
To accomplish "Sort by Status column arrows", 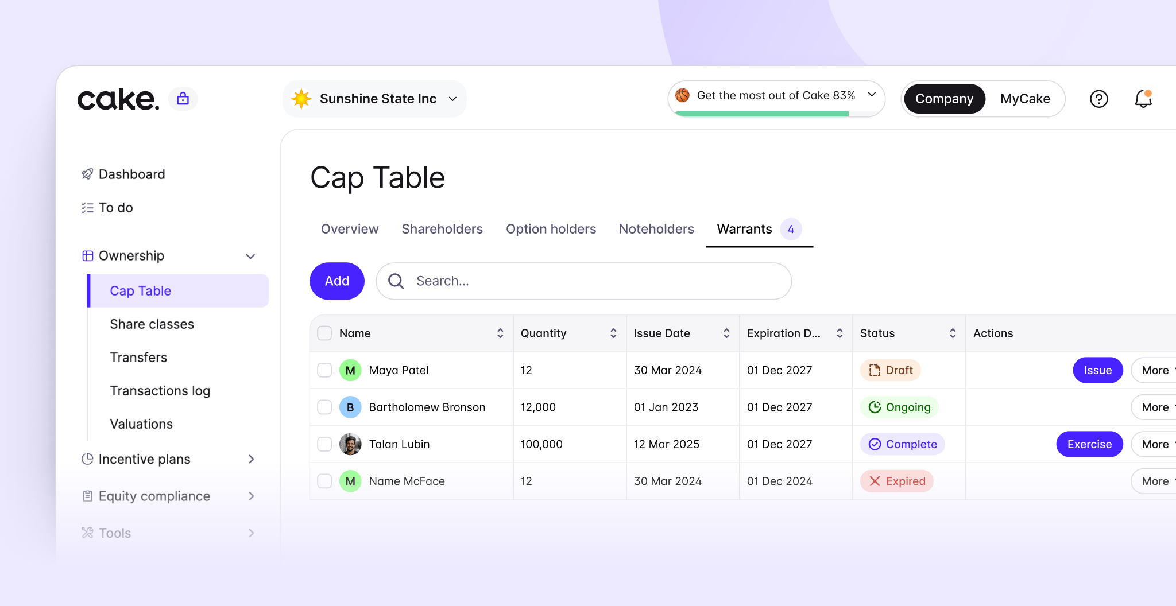I will (953, 333).
